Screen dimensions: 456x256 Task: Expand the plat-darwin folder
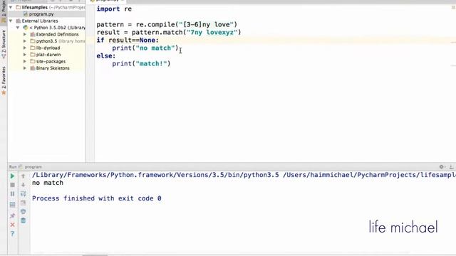[x=25, y=55]
